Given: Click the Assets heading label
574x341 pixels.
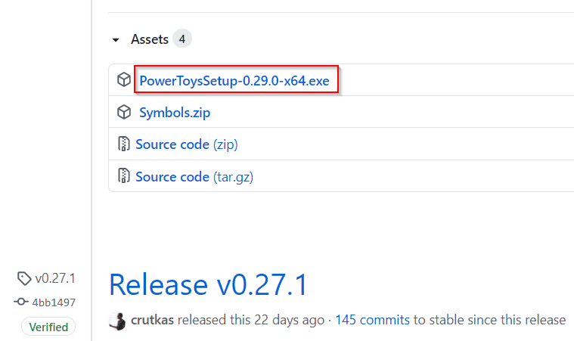Looking at the screenshot, I should pyautogui.click(x=150, y=39).
